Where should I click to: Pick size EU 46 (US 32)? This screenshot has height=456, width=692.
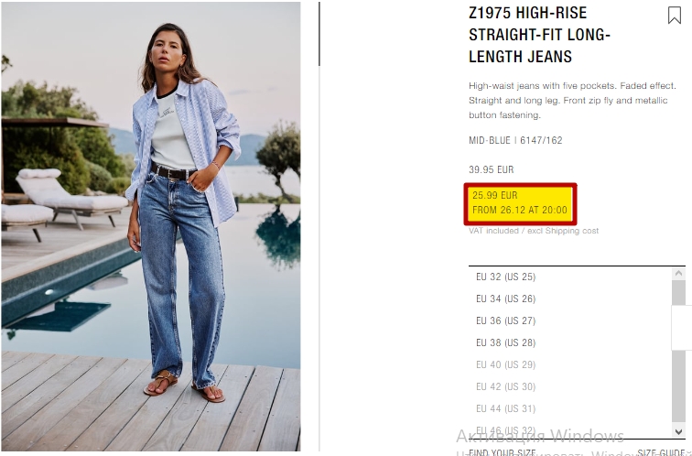pyautogui.click(x=506, y=430)
